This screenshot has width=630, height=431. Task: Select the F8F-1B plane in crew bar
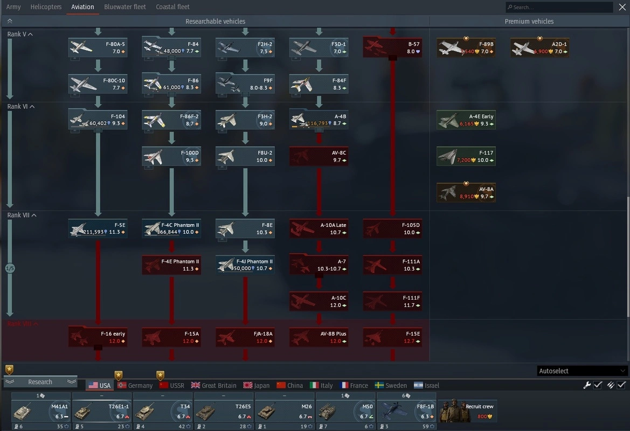click(406, 411)
